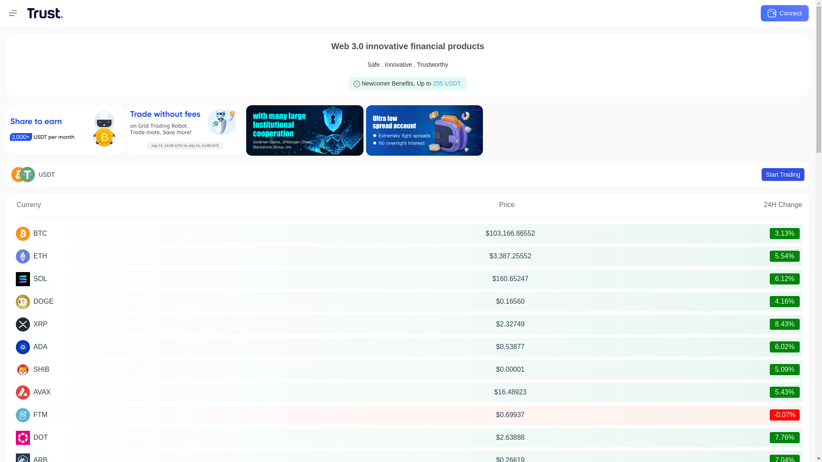
Task: Click the AVAX price $16.48923
Action: (510, 392)
